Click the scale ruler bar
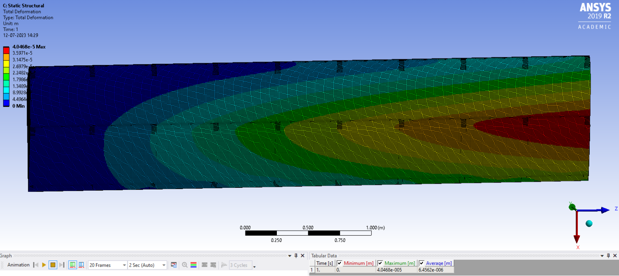The image size is (619, 276). pyautogui.click(x=308, y=233)
